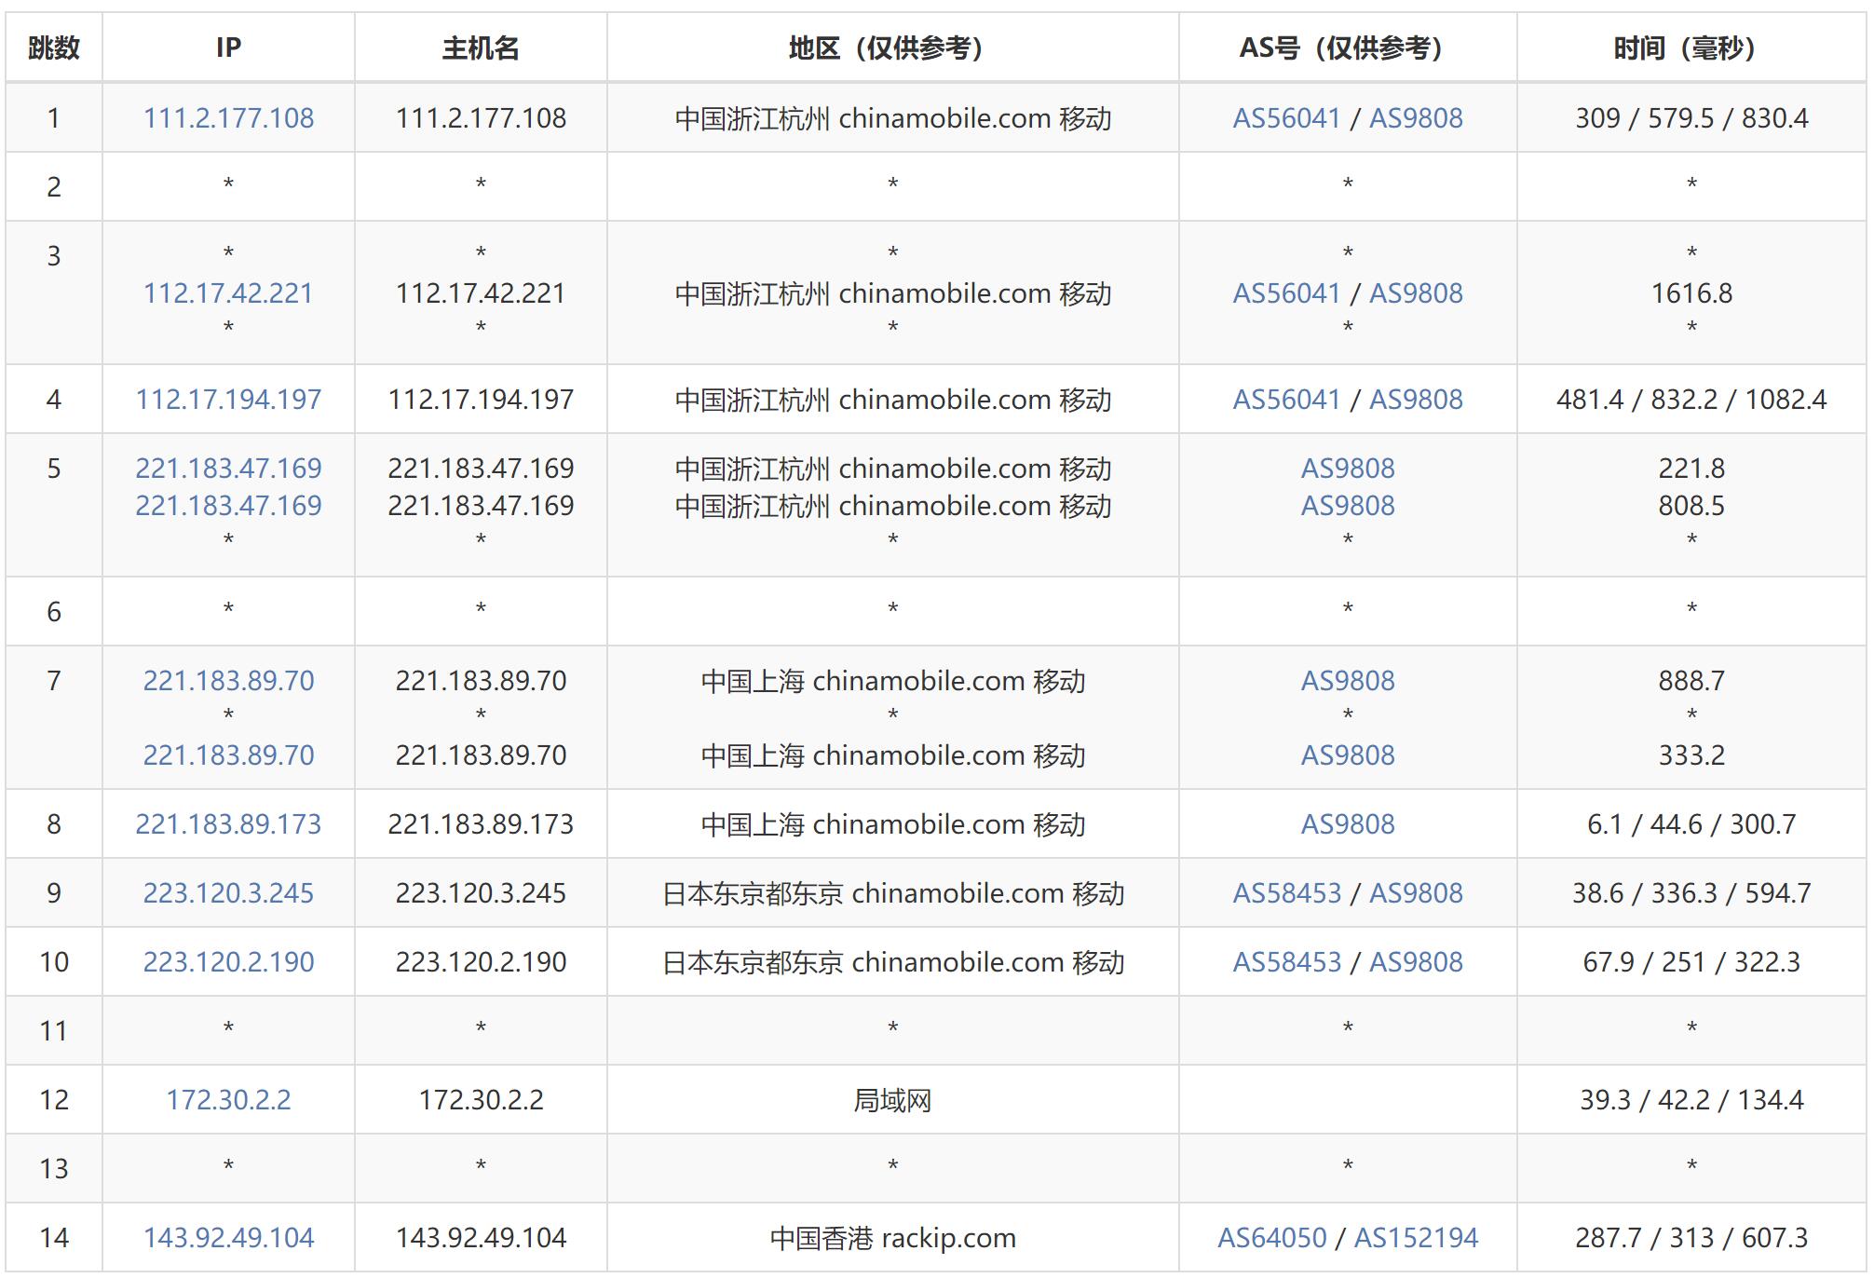Open the AS9808 link in hop 9 row

point(1416,893)
